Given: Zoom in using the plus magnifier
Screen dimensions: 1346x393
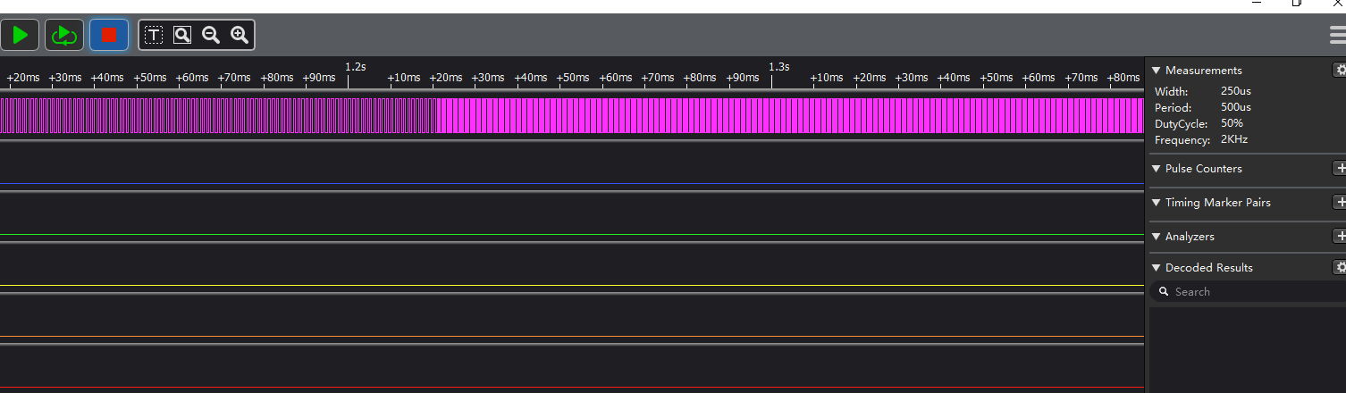Looking at the screenshot, I should click(x=240, y=36).
